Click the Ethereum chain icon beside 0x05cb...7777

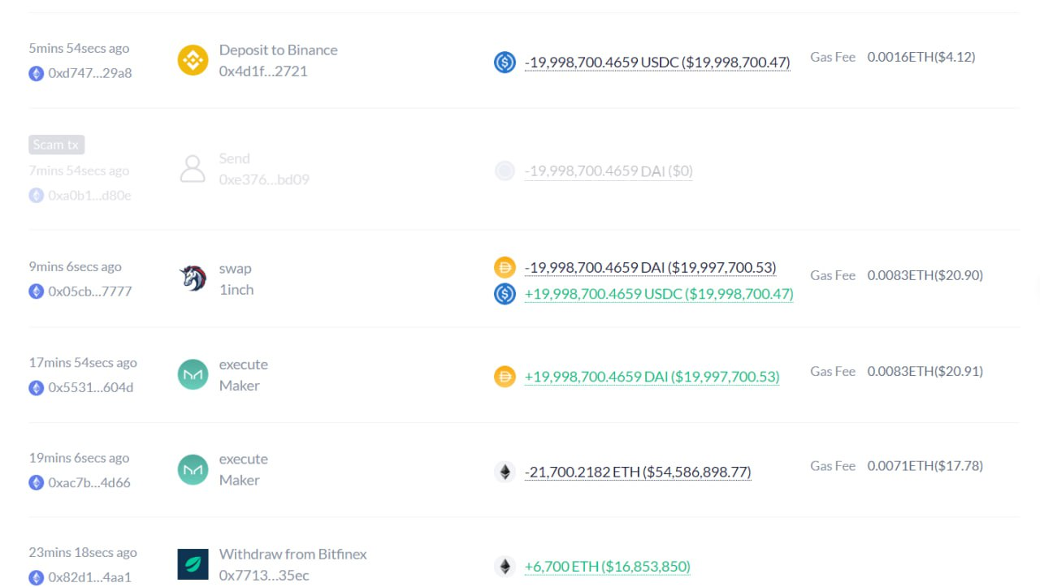(36, 291)
